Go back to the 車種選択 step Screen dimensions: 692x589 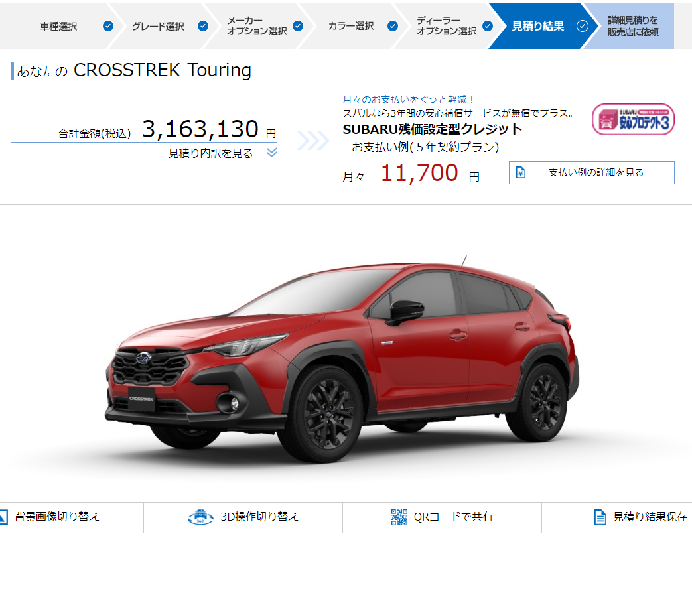[x=58, y=26]
